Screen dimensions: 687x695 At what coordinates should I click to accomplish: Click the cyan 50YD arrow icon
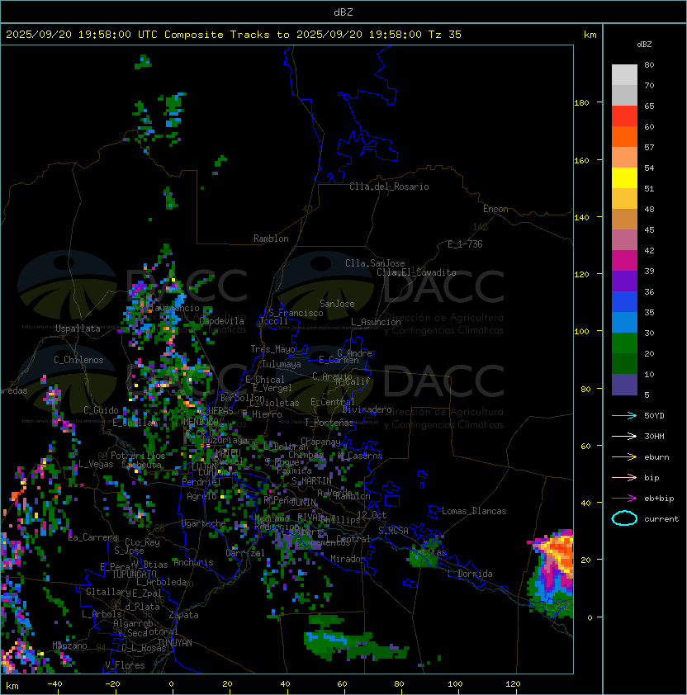624,416
